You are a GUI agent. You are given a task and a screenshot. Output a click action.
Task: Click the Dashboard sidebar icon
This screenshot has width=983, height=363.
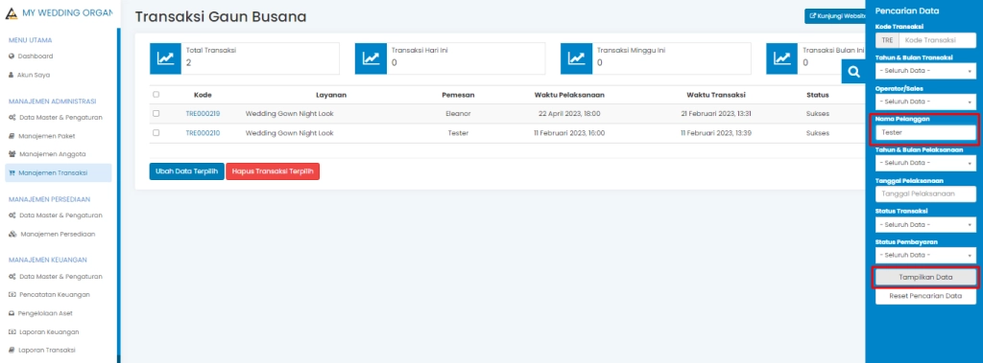pyautogui.click(x=12, y=57)
